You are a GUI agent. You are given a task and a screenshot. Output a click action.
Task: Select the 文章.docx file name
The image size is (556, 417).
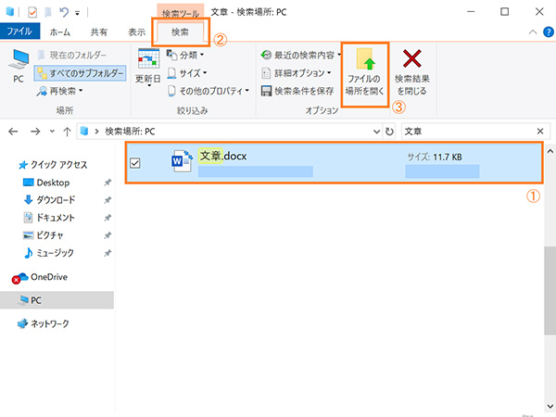click(x=223, y=156)
